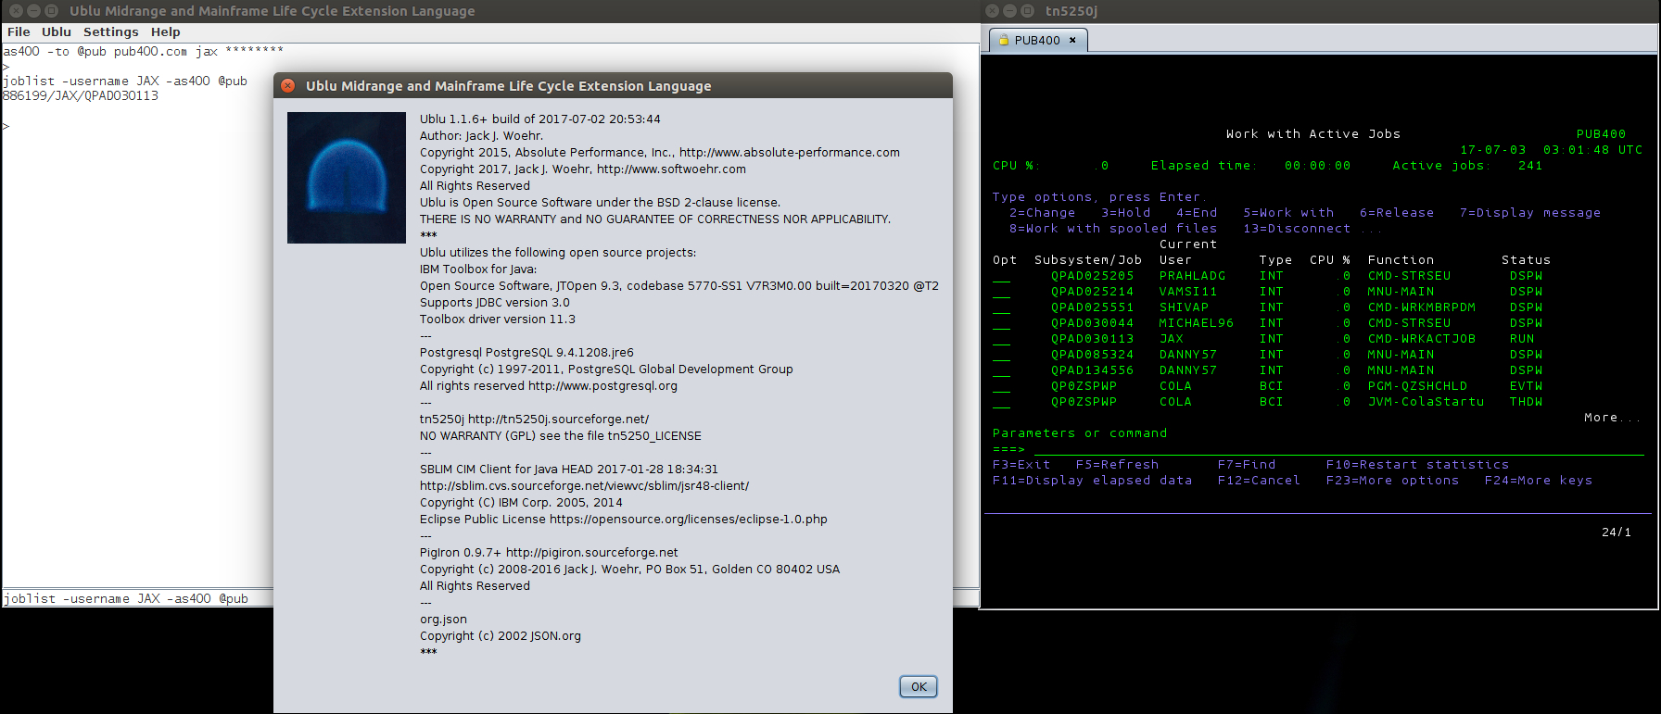Click the 886199/JAX/QPAD030113 output line

tap(80, 95)
